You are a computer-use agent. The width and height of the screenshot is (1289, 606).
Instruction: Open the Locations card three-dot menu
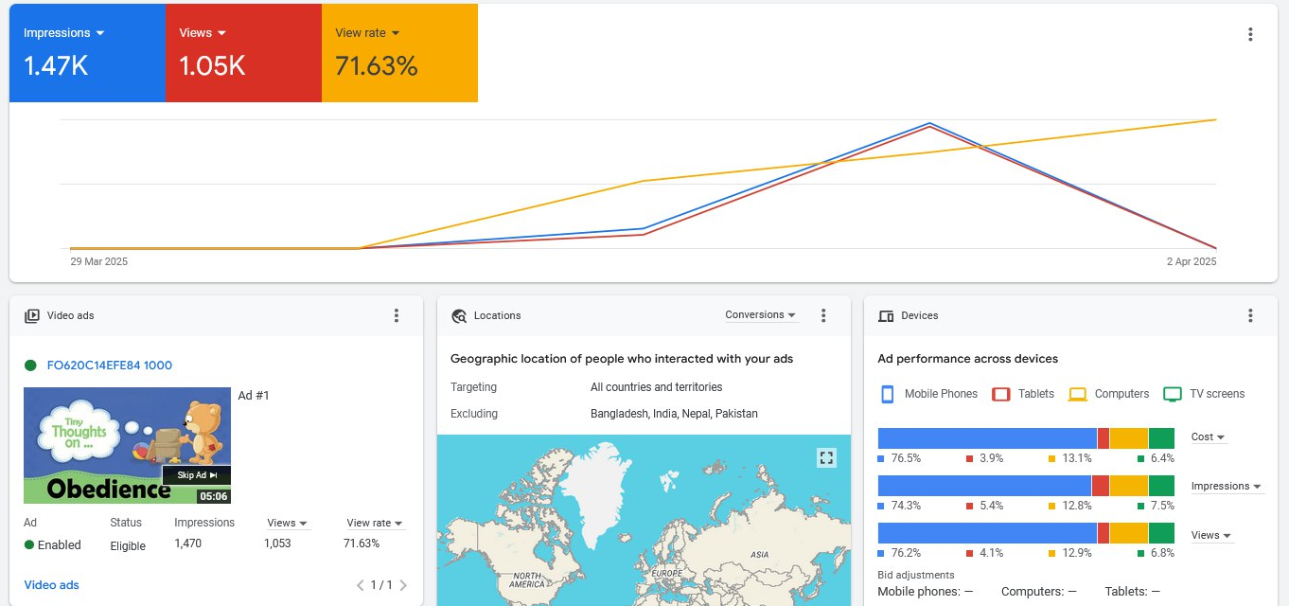[x=823, y=315]
